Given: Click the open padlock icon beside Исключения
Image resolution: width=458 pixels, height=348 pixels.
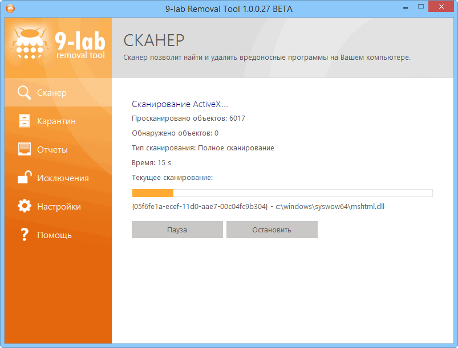Looking at the screenshot, I should (x=25, y=177).
